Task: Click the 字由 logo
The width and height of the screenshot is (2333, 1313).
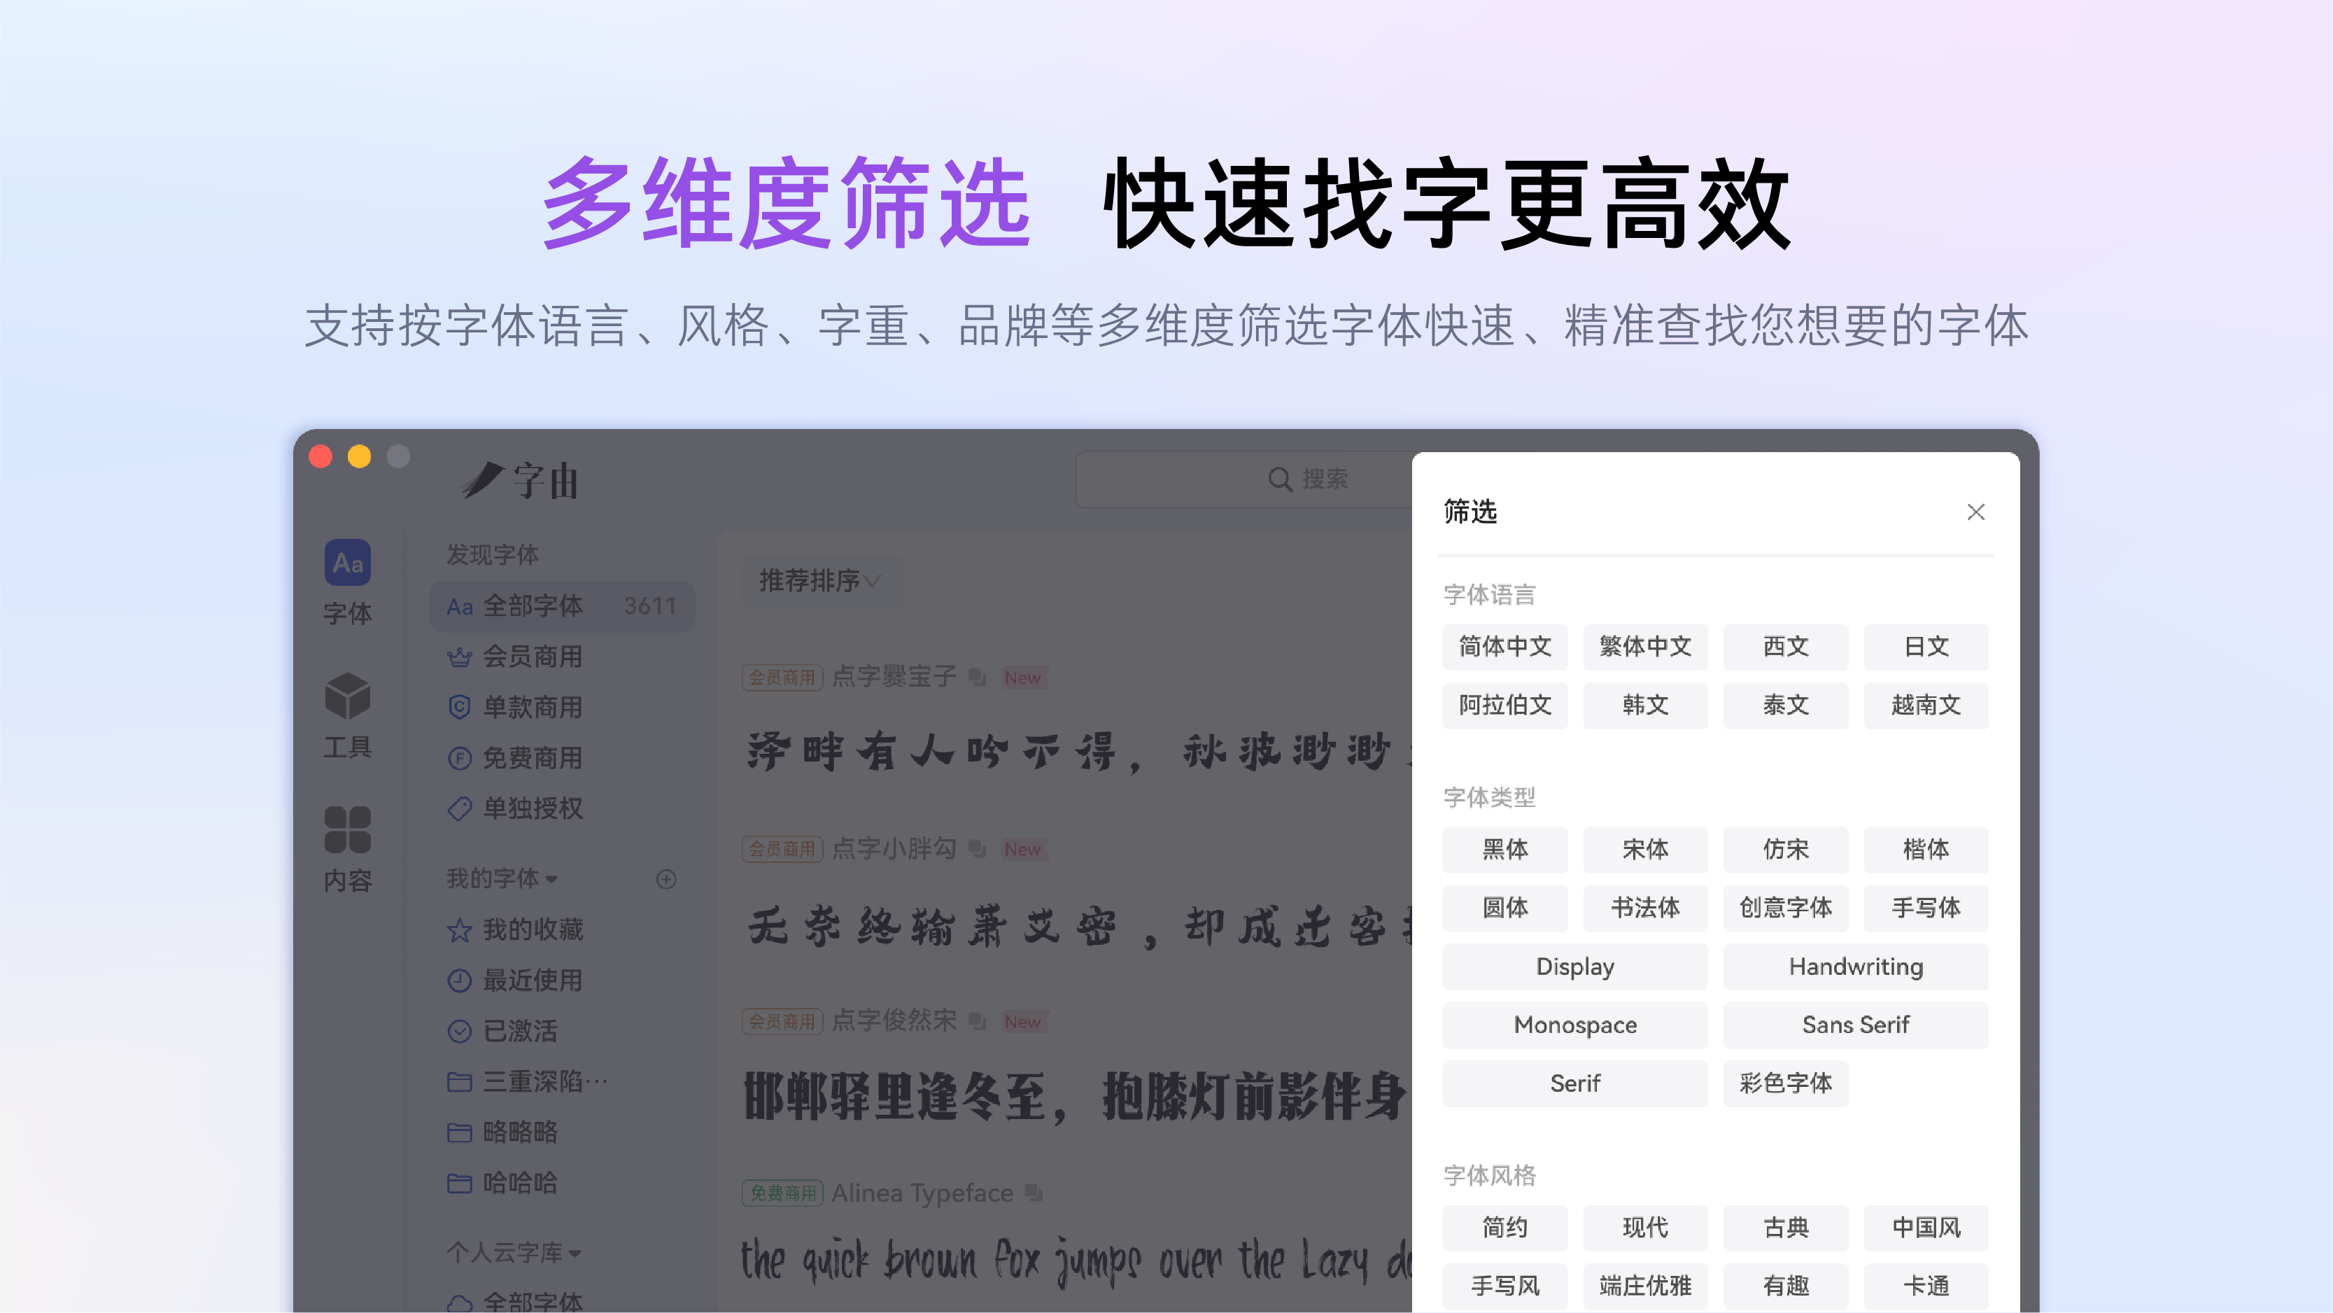Action: tap(520, 479)
